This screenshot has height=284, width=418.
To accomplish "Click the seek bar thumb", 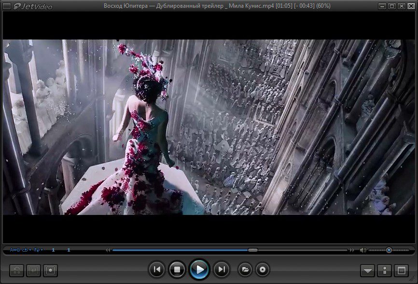I will click(x=253, y=250).
